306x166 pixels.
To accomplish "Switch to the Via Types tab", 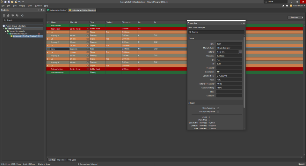I will click(72, 160).
